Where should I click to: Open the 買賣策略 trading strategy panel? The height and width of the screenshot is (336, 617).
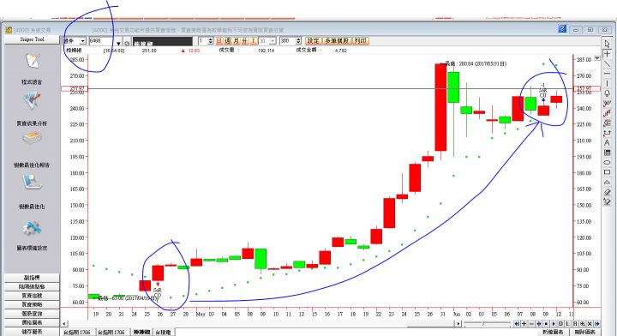pyautogui.click(x=32, y=305)
